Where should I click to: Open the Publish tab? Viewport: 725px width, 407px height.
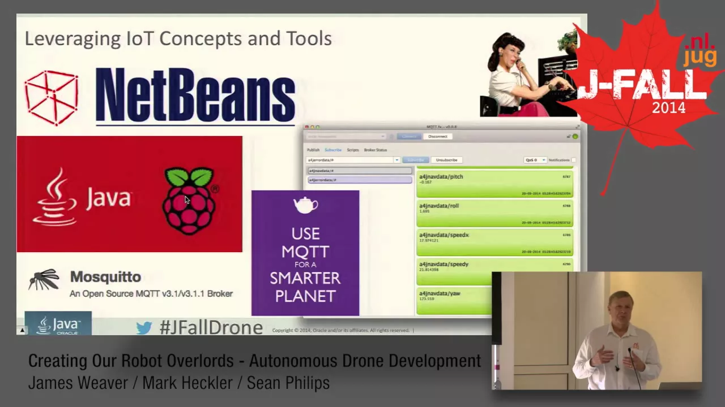pyautogui.click(x=313, y=150)
